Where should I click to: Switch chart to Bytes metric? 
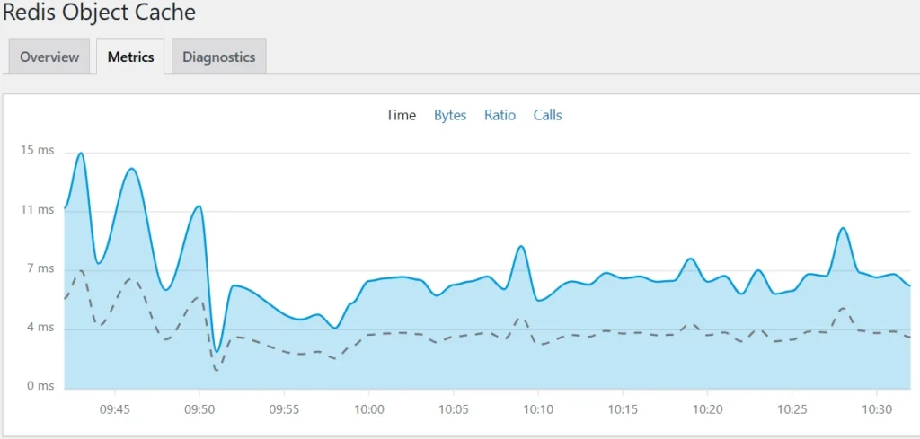(450, 115)
